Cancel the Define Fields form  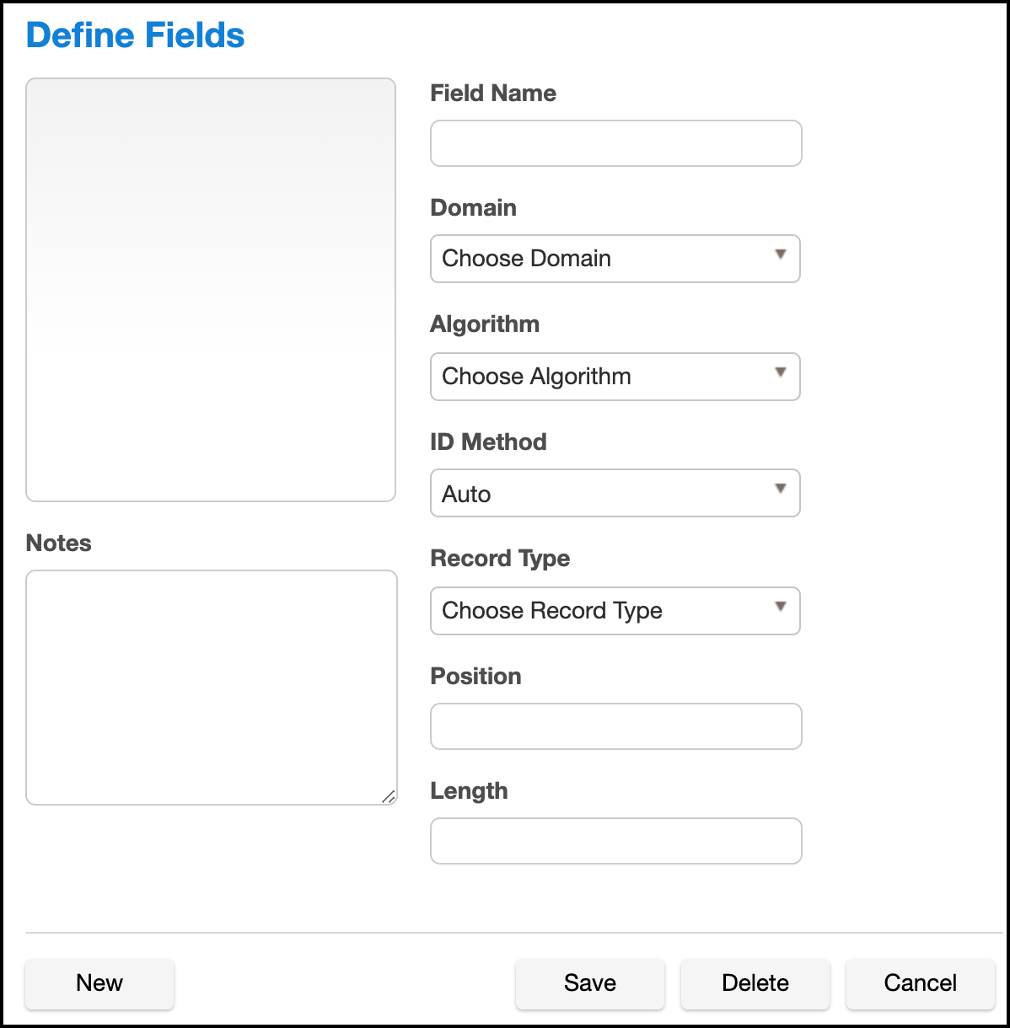click(920, 983)
